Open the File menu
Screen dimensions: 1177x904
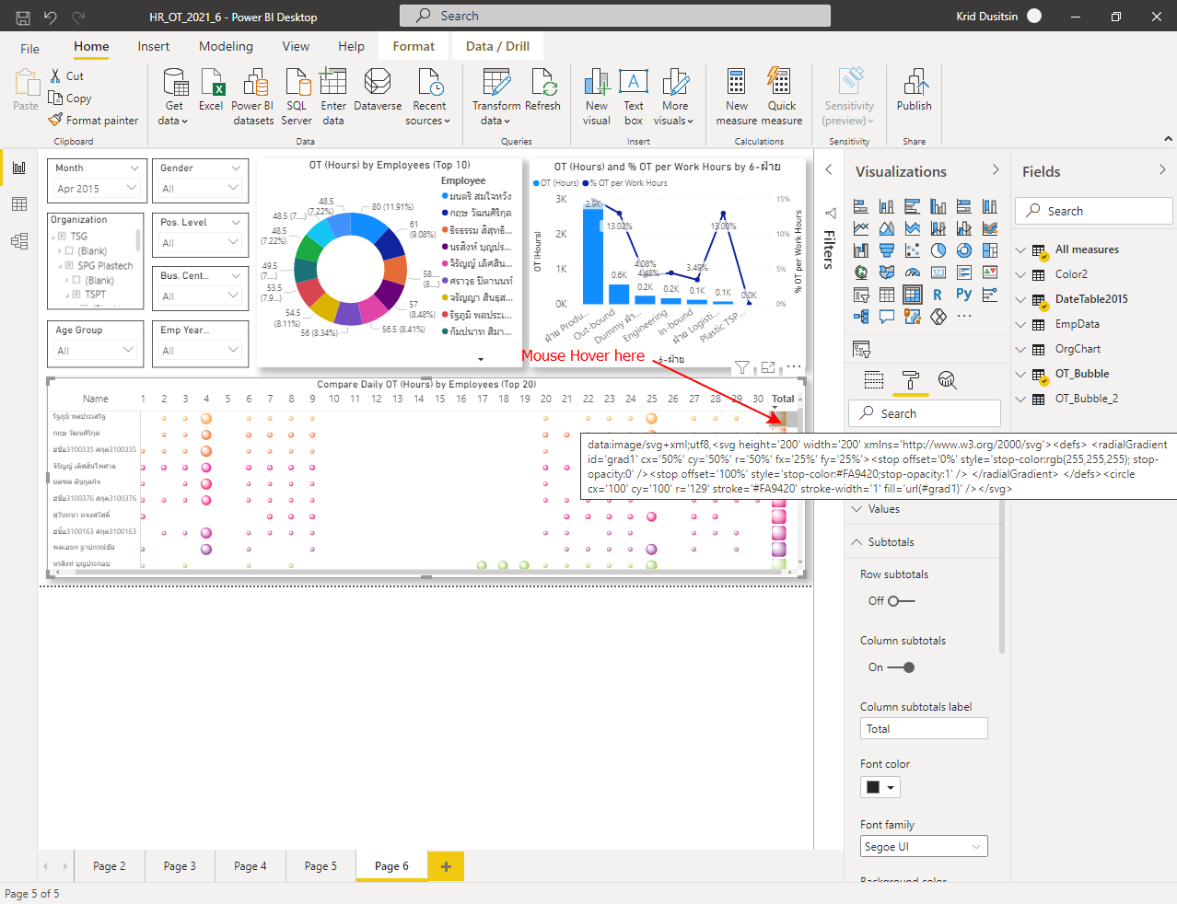(x=30, y=48)
